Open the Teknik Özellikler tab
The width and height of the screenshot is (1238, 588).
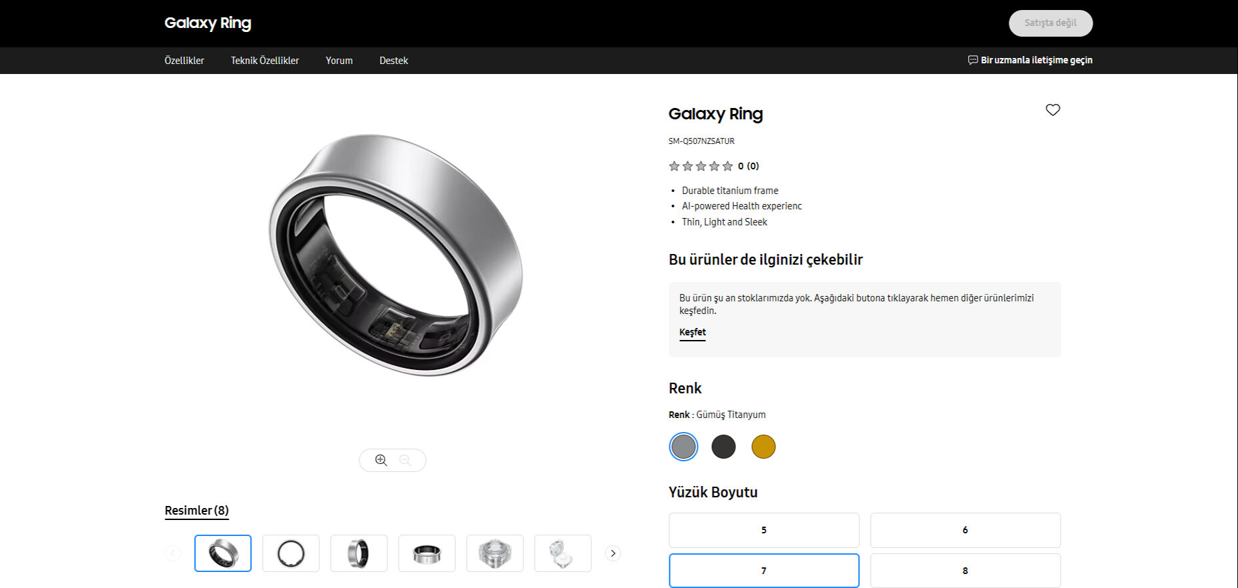tap(265, 60)
